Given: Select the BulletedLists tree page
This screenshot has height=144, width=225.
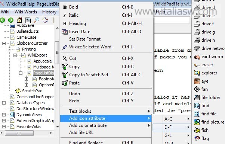Looking at the screenshot, I should pos(28,31).
